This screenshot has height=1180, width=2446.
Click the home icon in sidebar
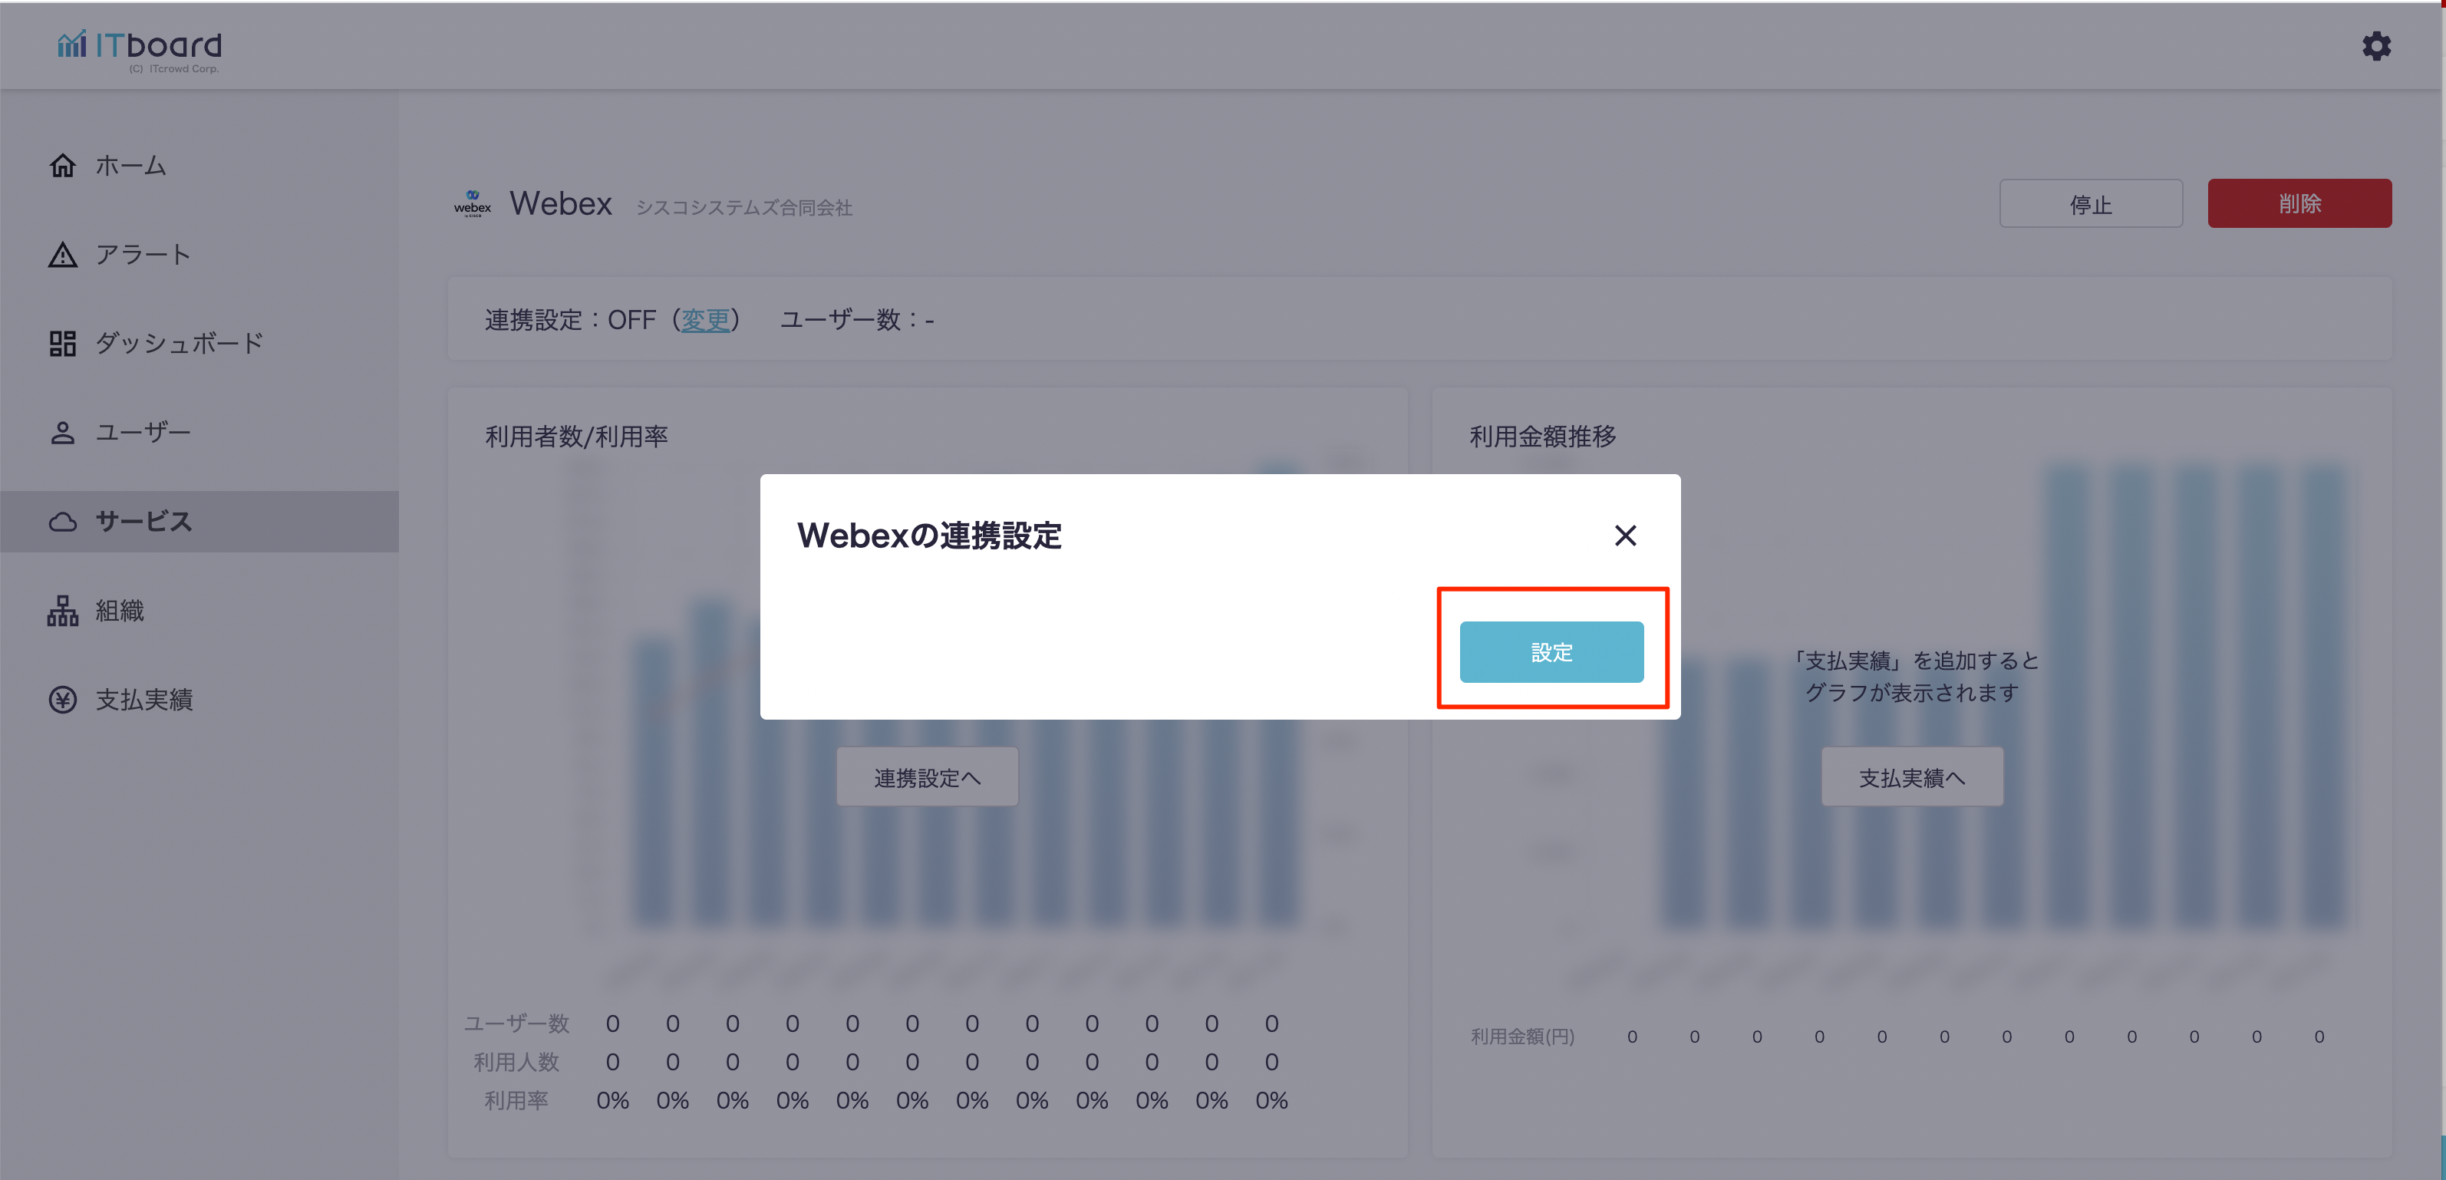[63, 165]
